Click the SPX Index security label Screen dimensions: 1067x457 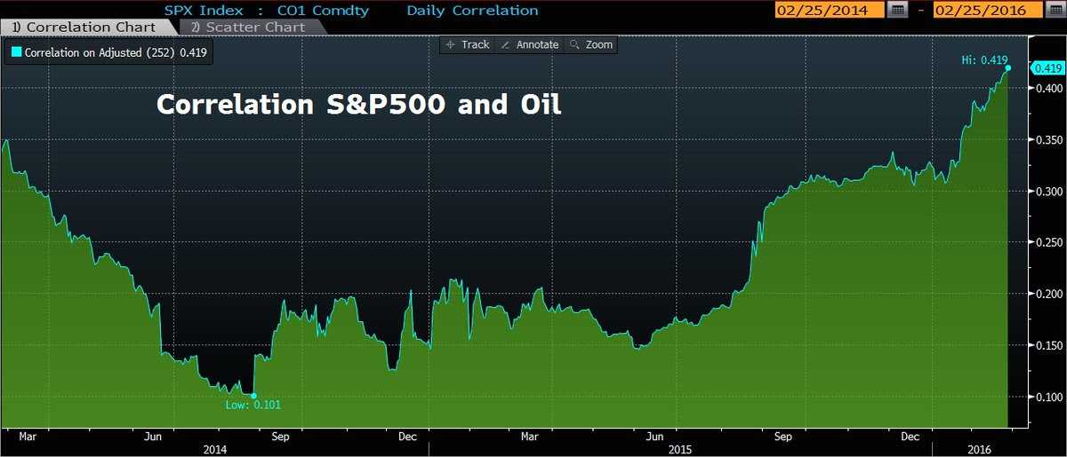(205, 11)
